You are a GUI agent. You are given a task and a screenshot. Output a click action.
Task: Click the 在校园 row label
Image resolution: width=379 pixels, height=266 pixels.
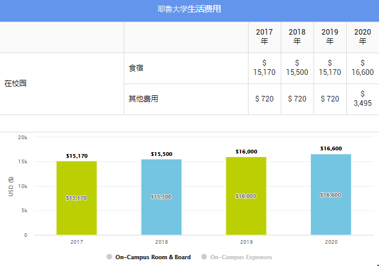point(15,84)
